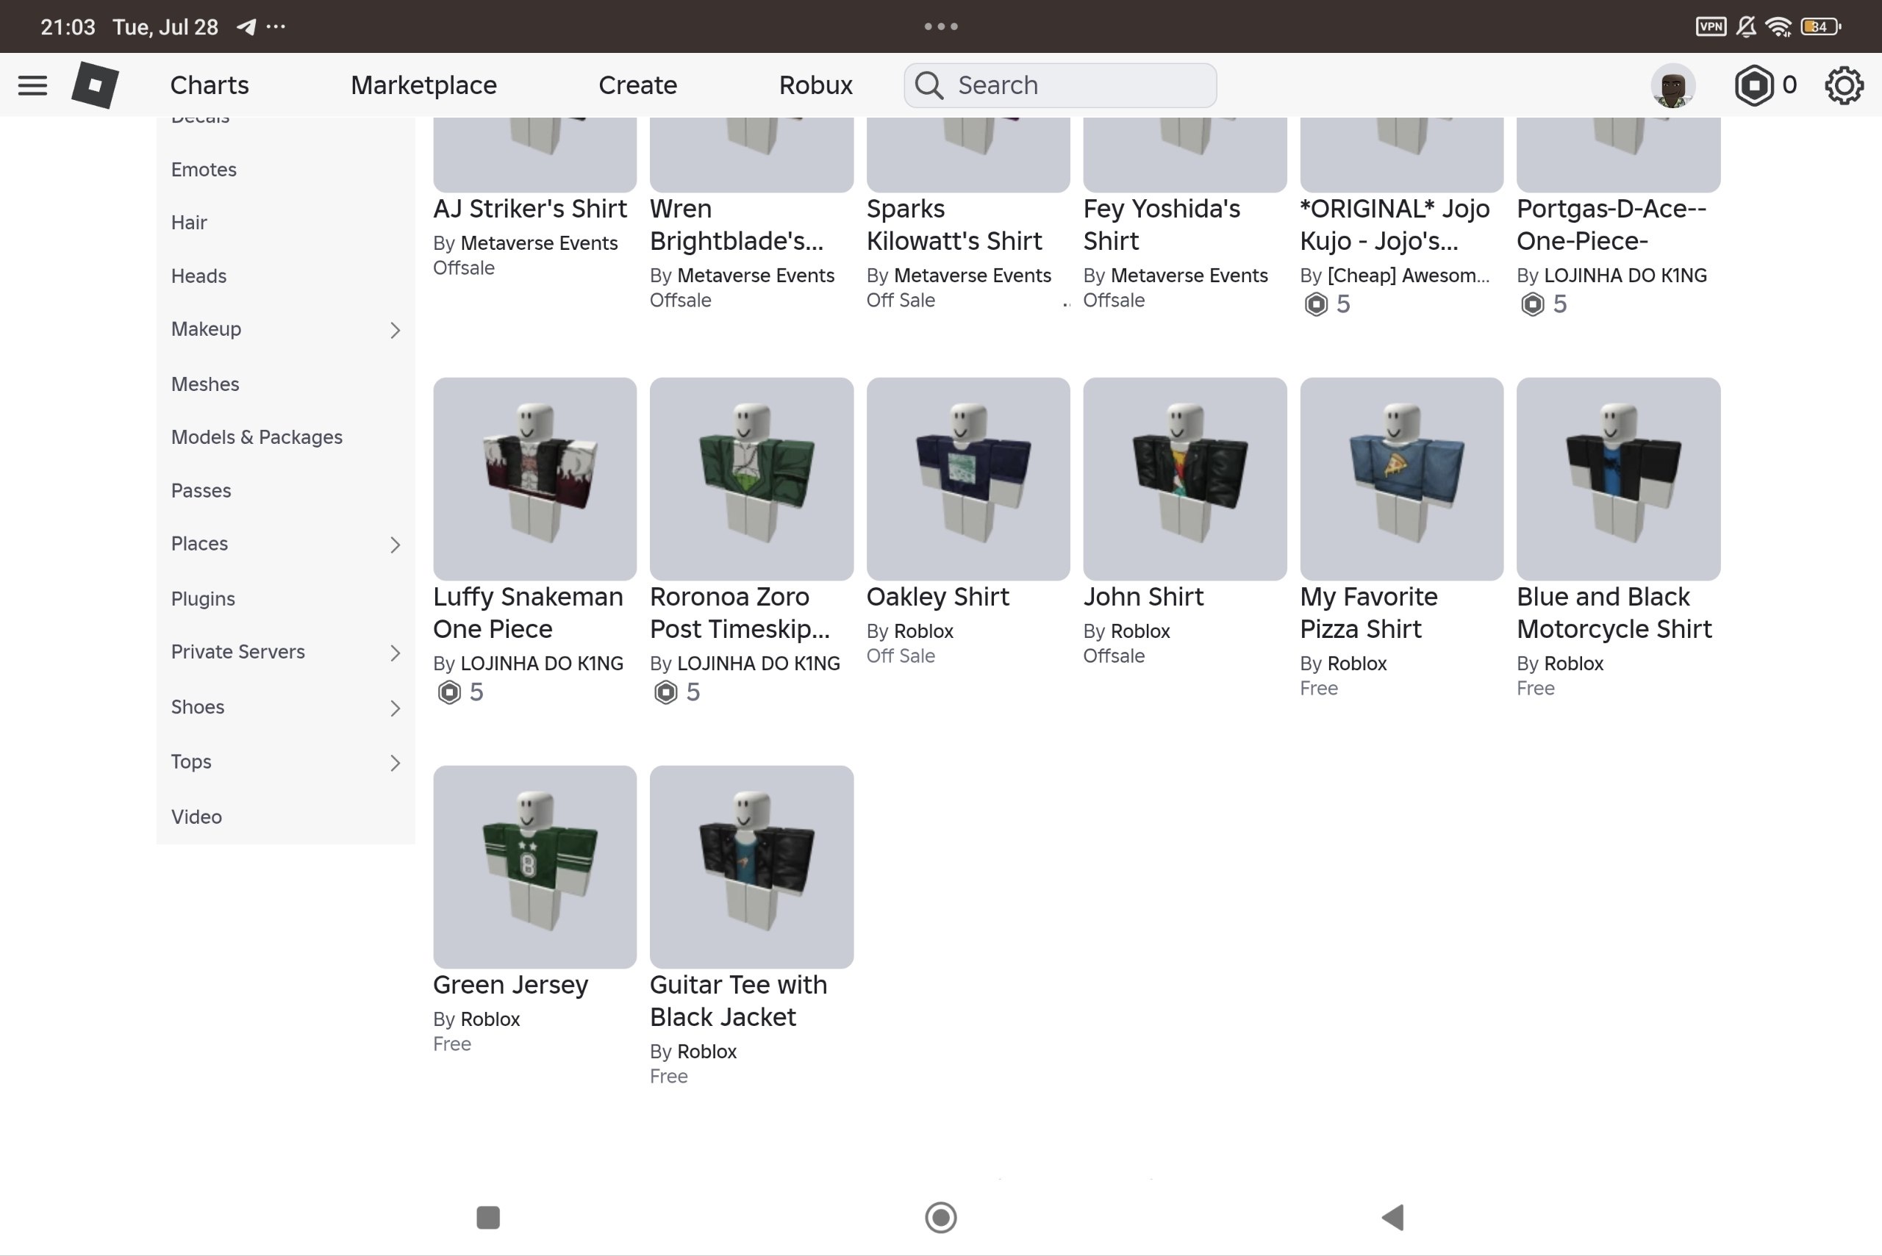Click the Roblox logo home icon

(x=96, y=85)
